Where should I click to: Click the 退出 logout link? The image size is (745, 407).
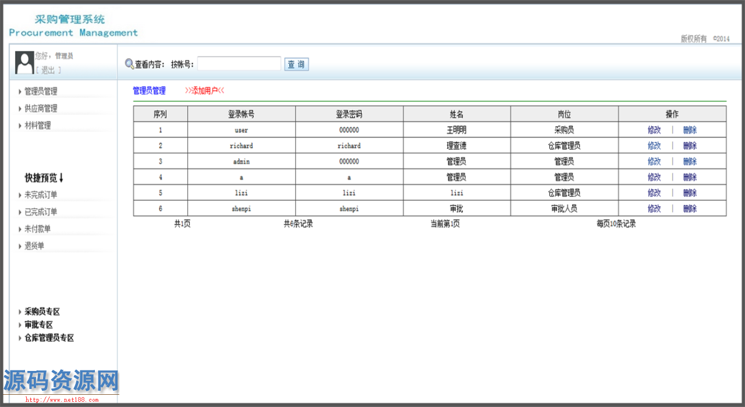click(x=48, y=70)
